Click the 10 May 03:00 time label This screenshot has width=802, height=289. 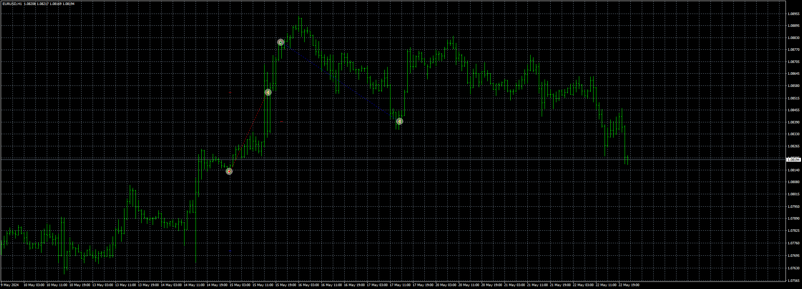(x=34, y=285)
